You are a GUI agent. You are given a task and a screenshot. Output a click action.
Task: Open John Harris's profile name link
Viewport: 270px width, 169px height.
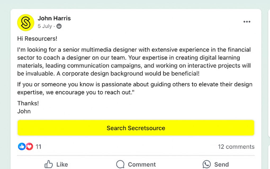pyautogui.click(x=54, y=18)
